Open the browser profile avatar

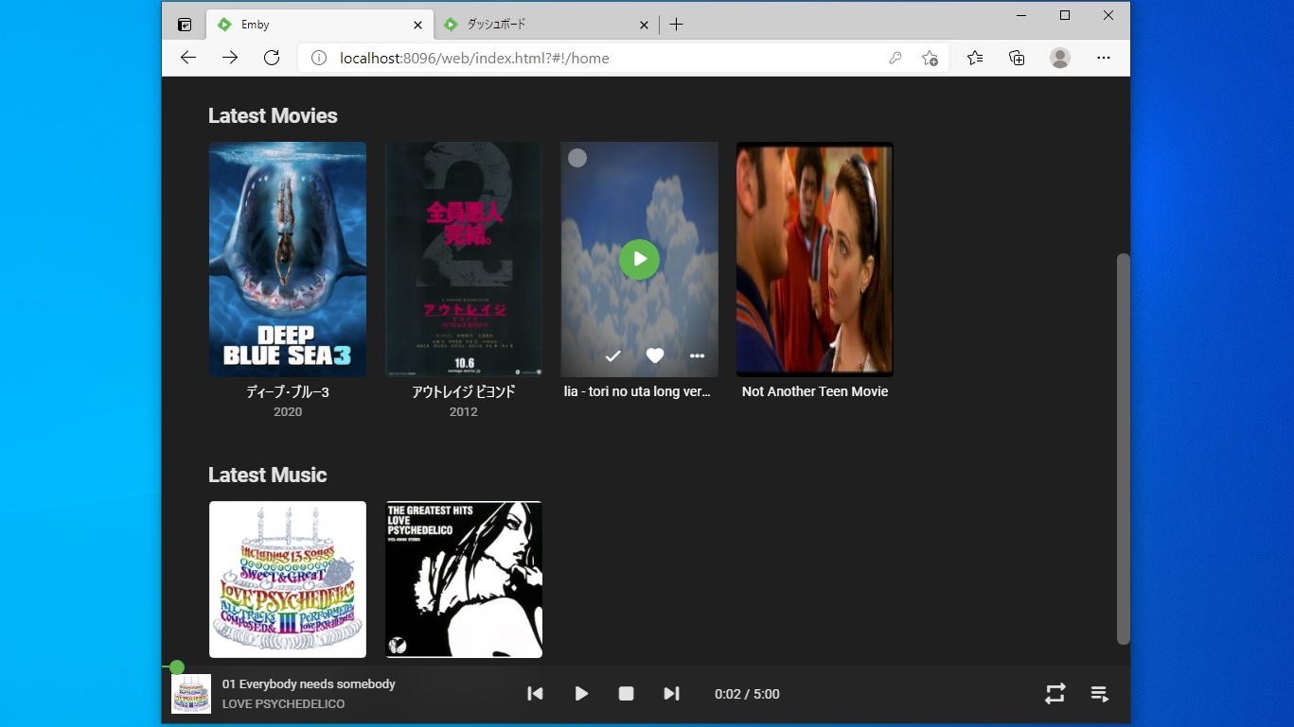pos(1060,58)
